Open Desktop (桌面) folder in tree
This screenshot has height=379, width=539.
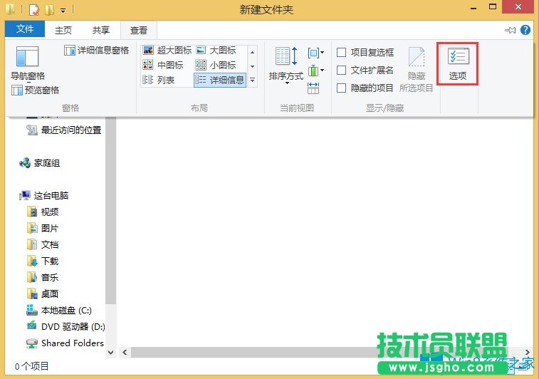(43, 294)
